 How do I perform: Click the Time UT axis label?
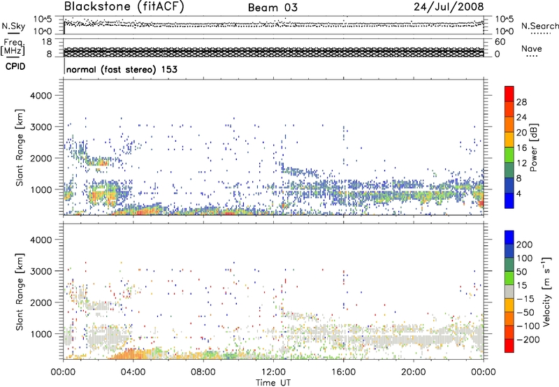(x=273, y=382)
